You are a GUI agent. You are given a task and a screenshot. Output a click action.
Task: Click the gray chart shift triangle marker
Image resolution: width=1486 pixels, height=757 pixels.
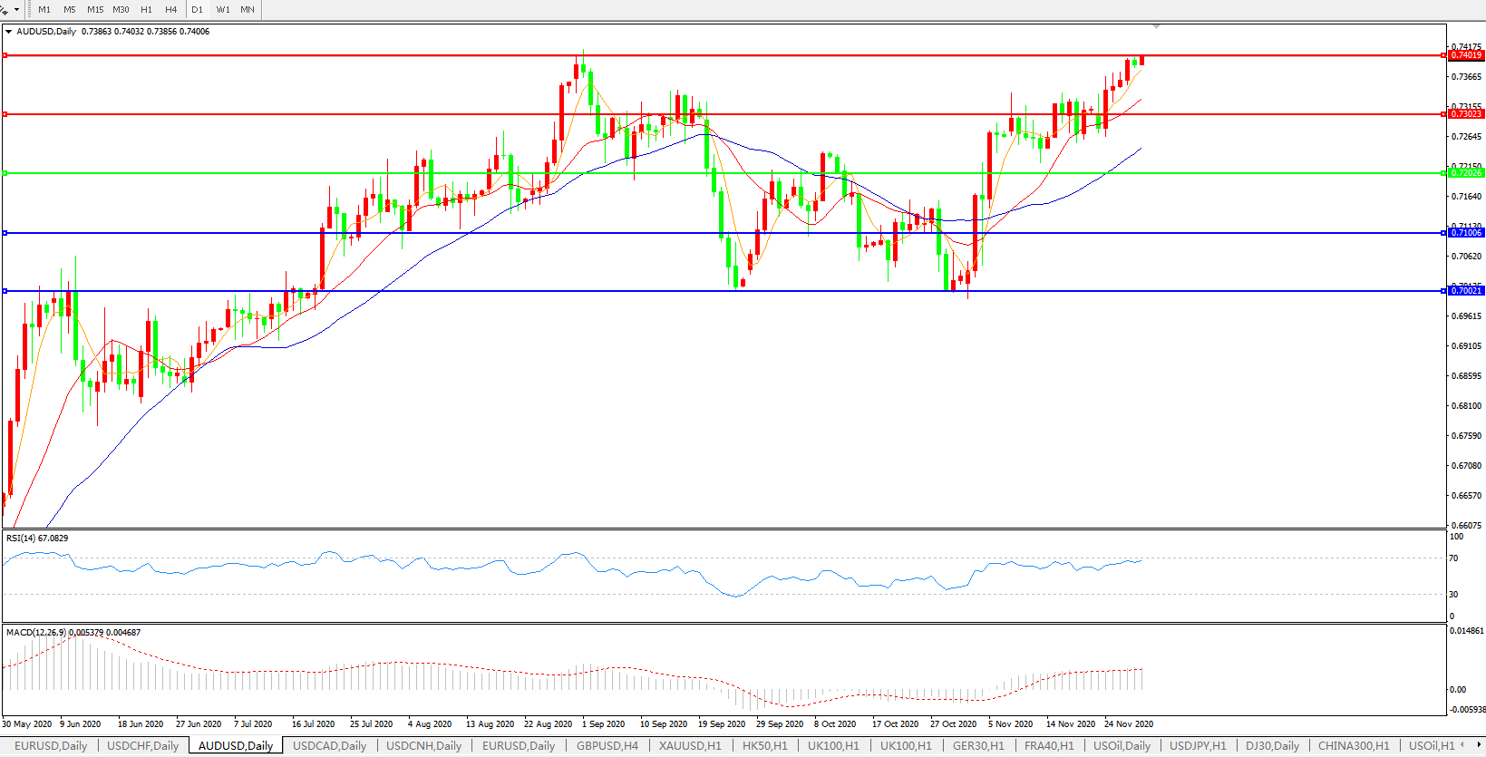(1156, 26)
